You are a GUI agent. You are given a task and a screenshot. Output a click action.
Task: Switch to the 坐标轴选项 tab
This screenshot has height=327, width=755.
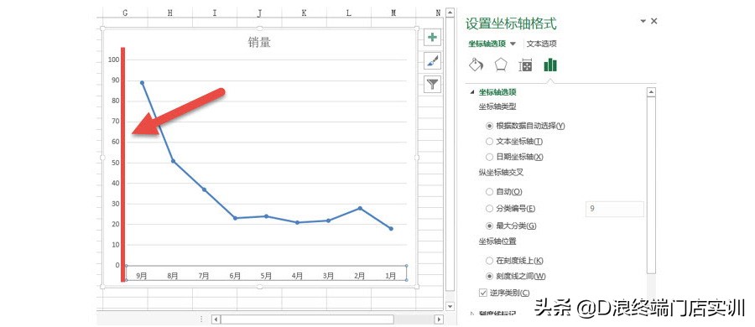[x=487, y=44]
